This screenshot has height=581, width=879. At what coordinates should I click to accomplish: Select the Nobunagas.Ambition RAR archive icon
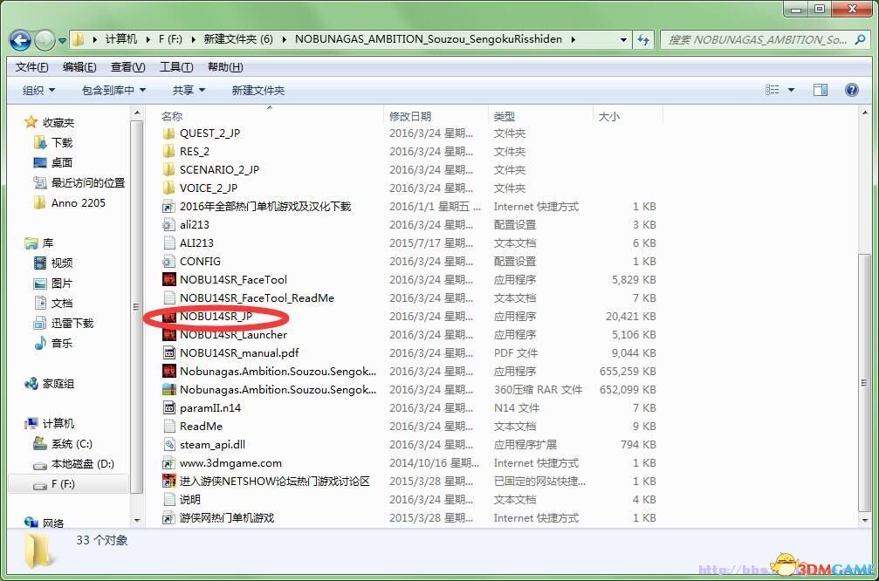tap(168, 389)
